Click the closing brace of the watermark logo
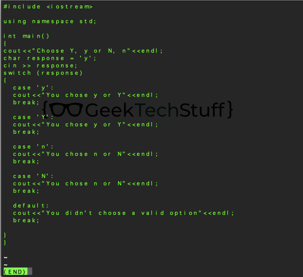This screenshot has height=277, width=303. click(x=230, y=110)
